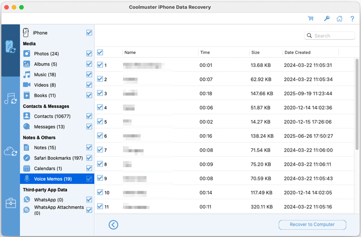Open the toolbox briefcase icon in sidebar
Viewport: 361px width, 237px height.
(11, 203)
